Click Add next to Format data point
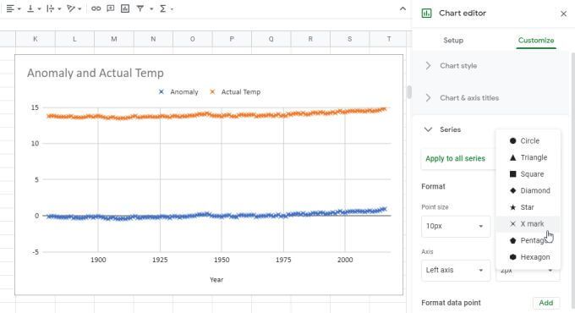The height and width of the screenshot is (313, 575). tap(545, 303)
